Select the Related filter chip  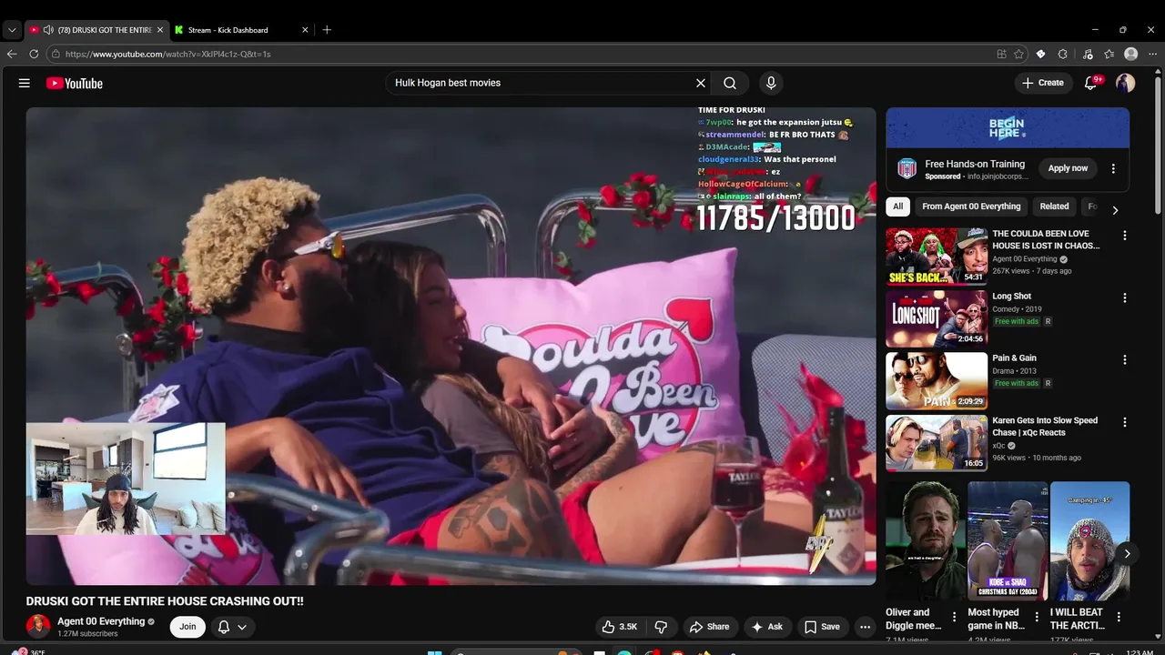(1054, 207)
